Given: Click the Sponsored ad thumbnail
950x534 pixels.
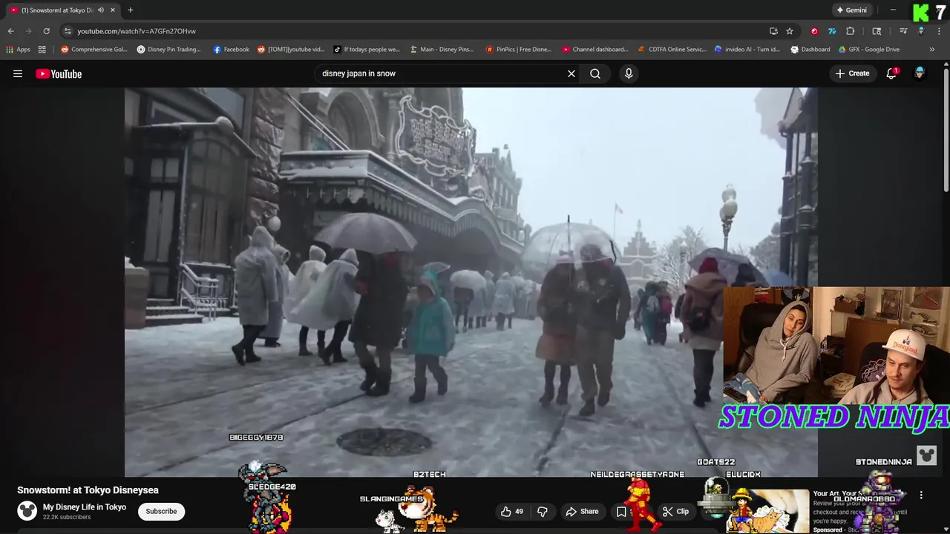Looking at the screenshot, I should [767, 511].
